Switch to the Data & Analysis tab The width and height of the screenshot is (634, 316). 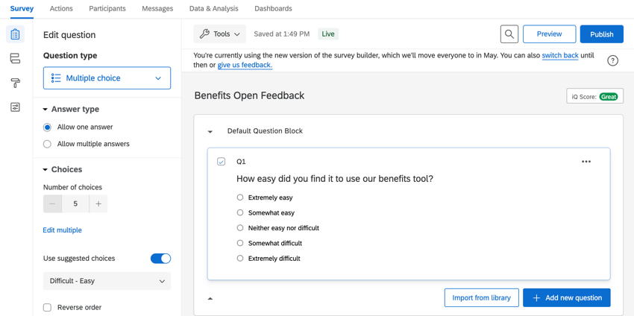click(x=213, y=9)
